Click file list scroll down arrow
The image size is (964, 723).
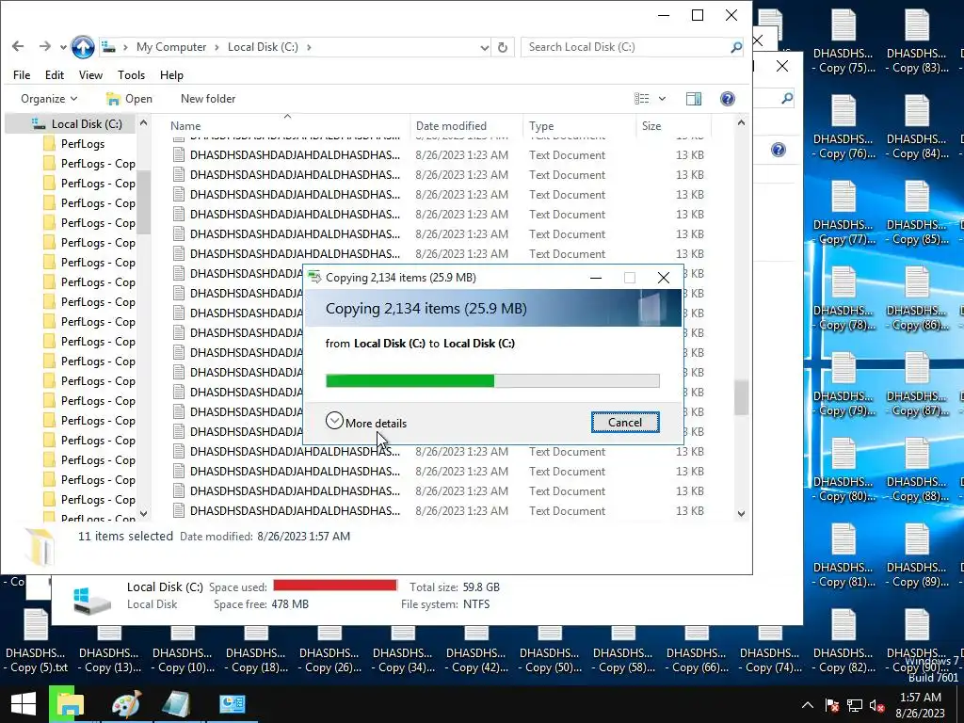pyautogui.click(x=741, y=513)
